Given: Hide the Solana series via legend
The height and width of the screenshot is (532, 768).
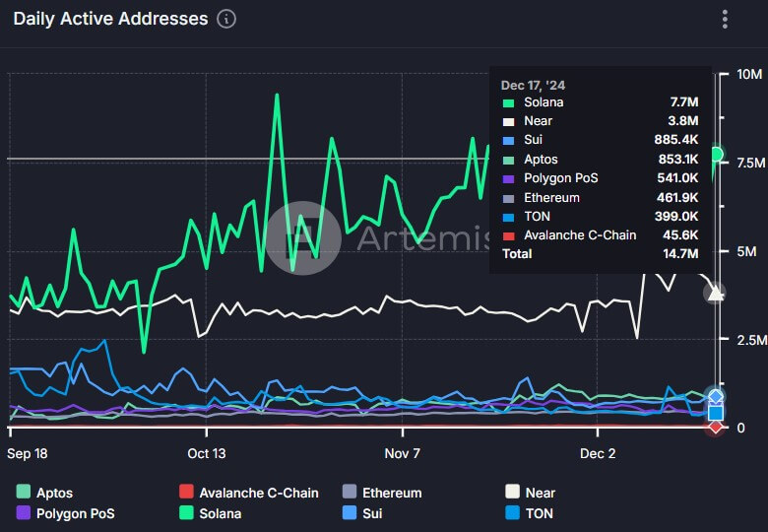Looking at the screenshot, I should point(210,513).
